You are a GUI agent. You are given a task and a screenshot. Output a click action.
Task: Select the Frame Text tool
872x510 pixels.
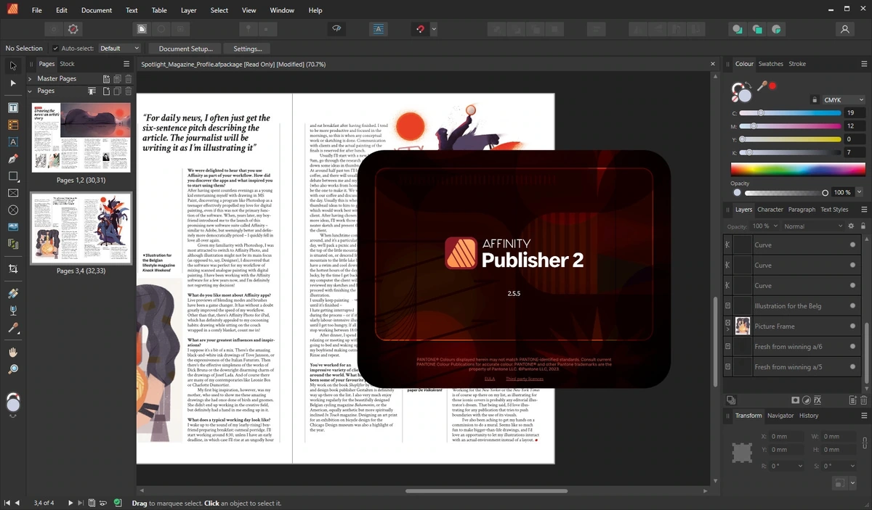13,107
